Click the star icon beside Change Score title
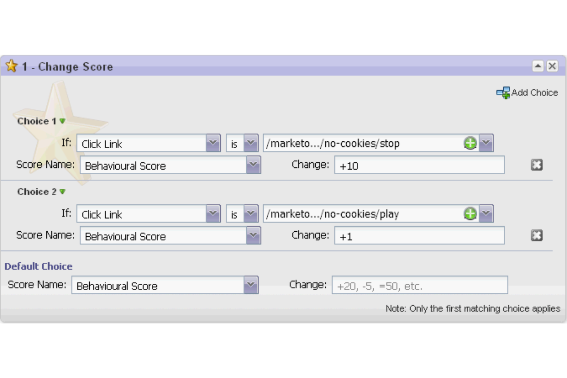 tap(13, 66)
